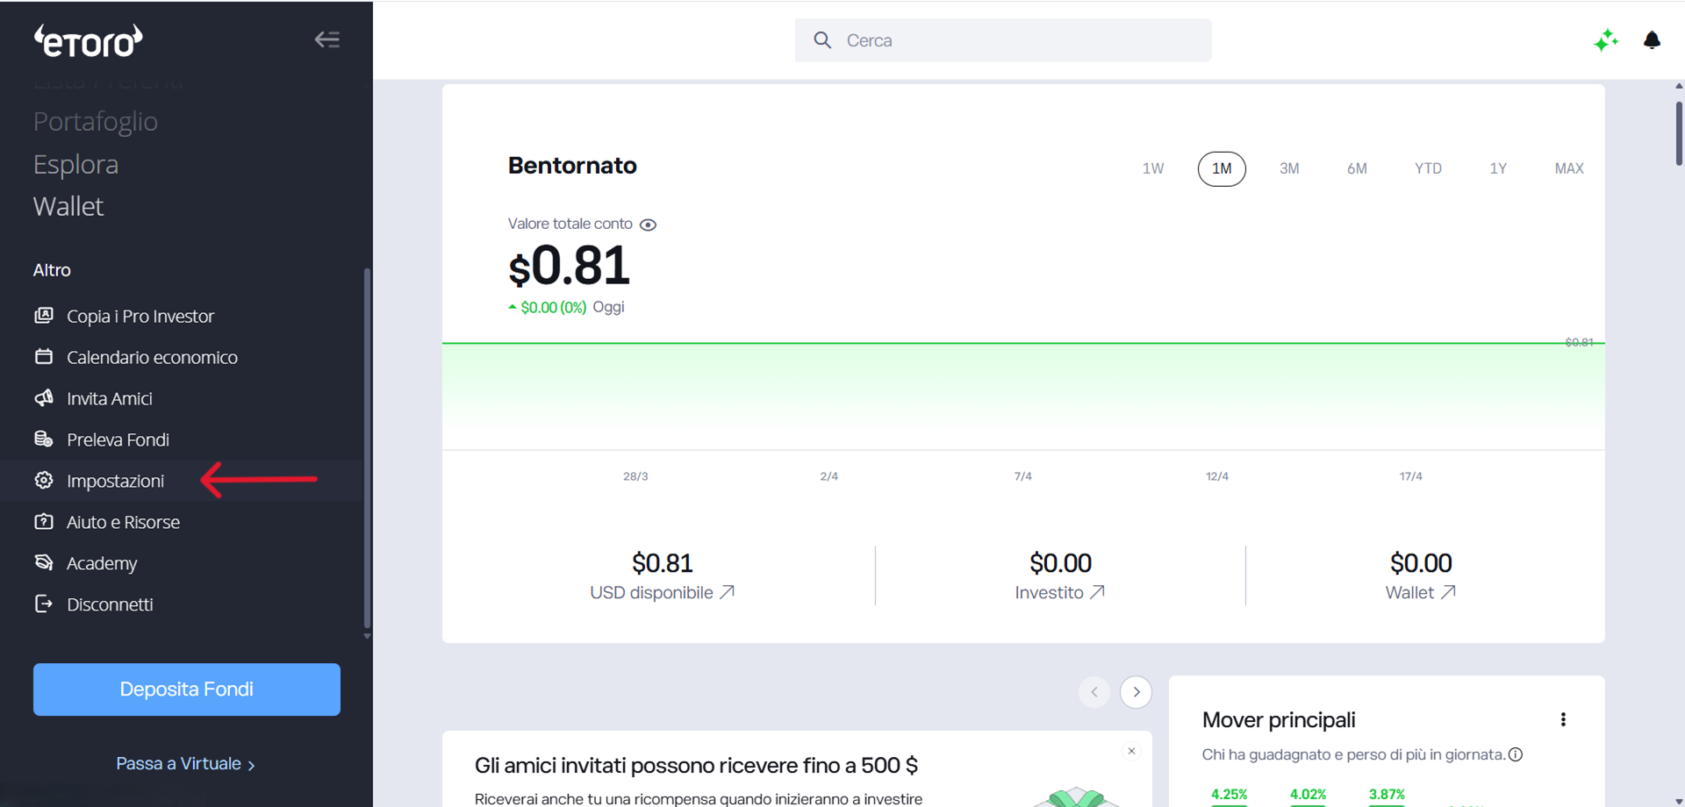
Task: Click the Academy icon
Action: point(44,563)
